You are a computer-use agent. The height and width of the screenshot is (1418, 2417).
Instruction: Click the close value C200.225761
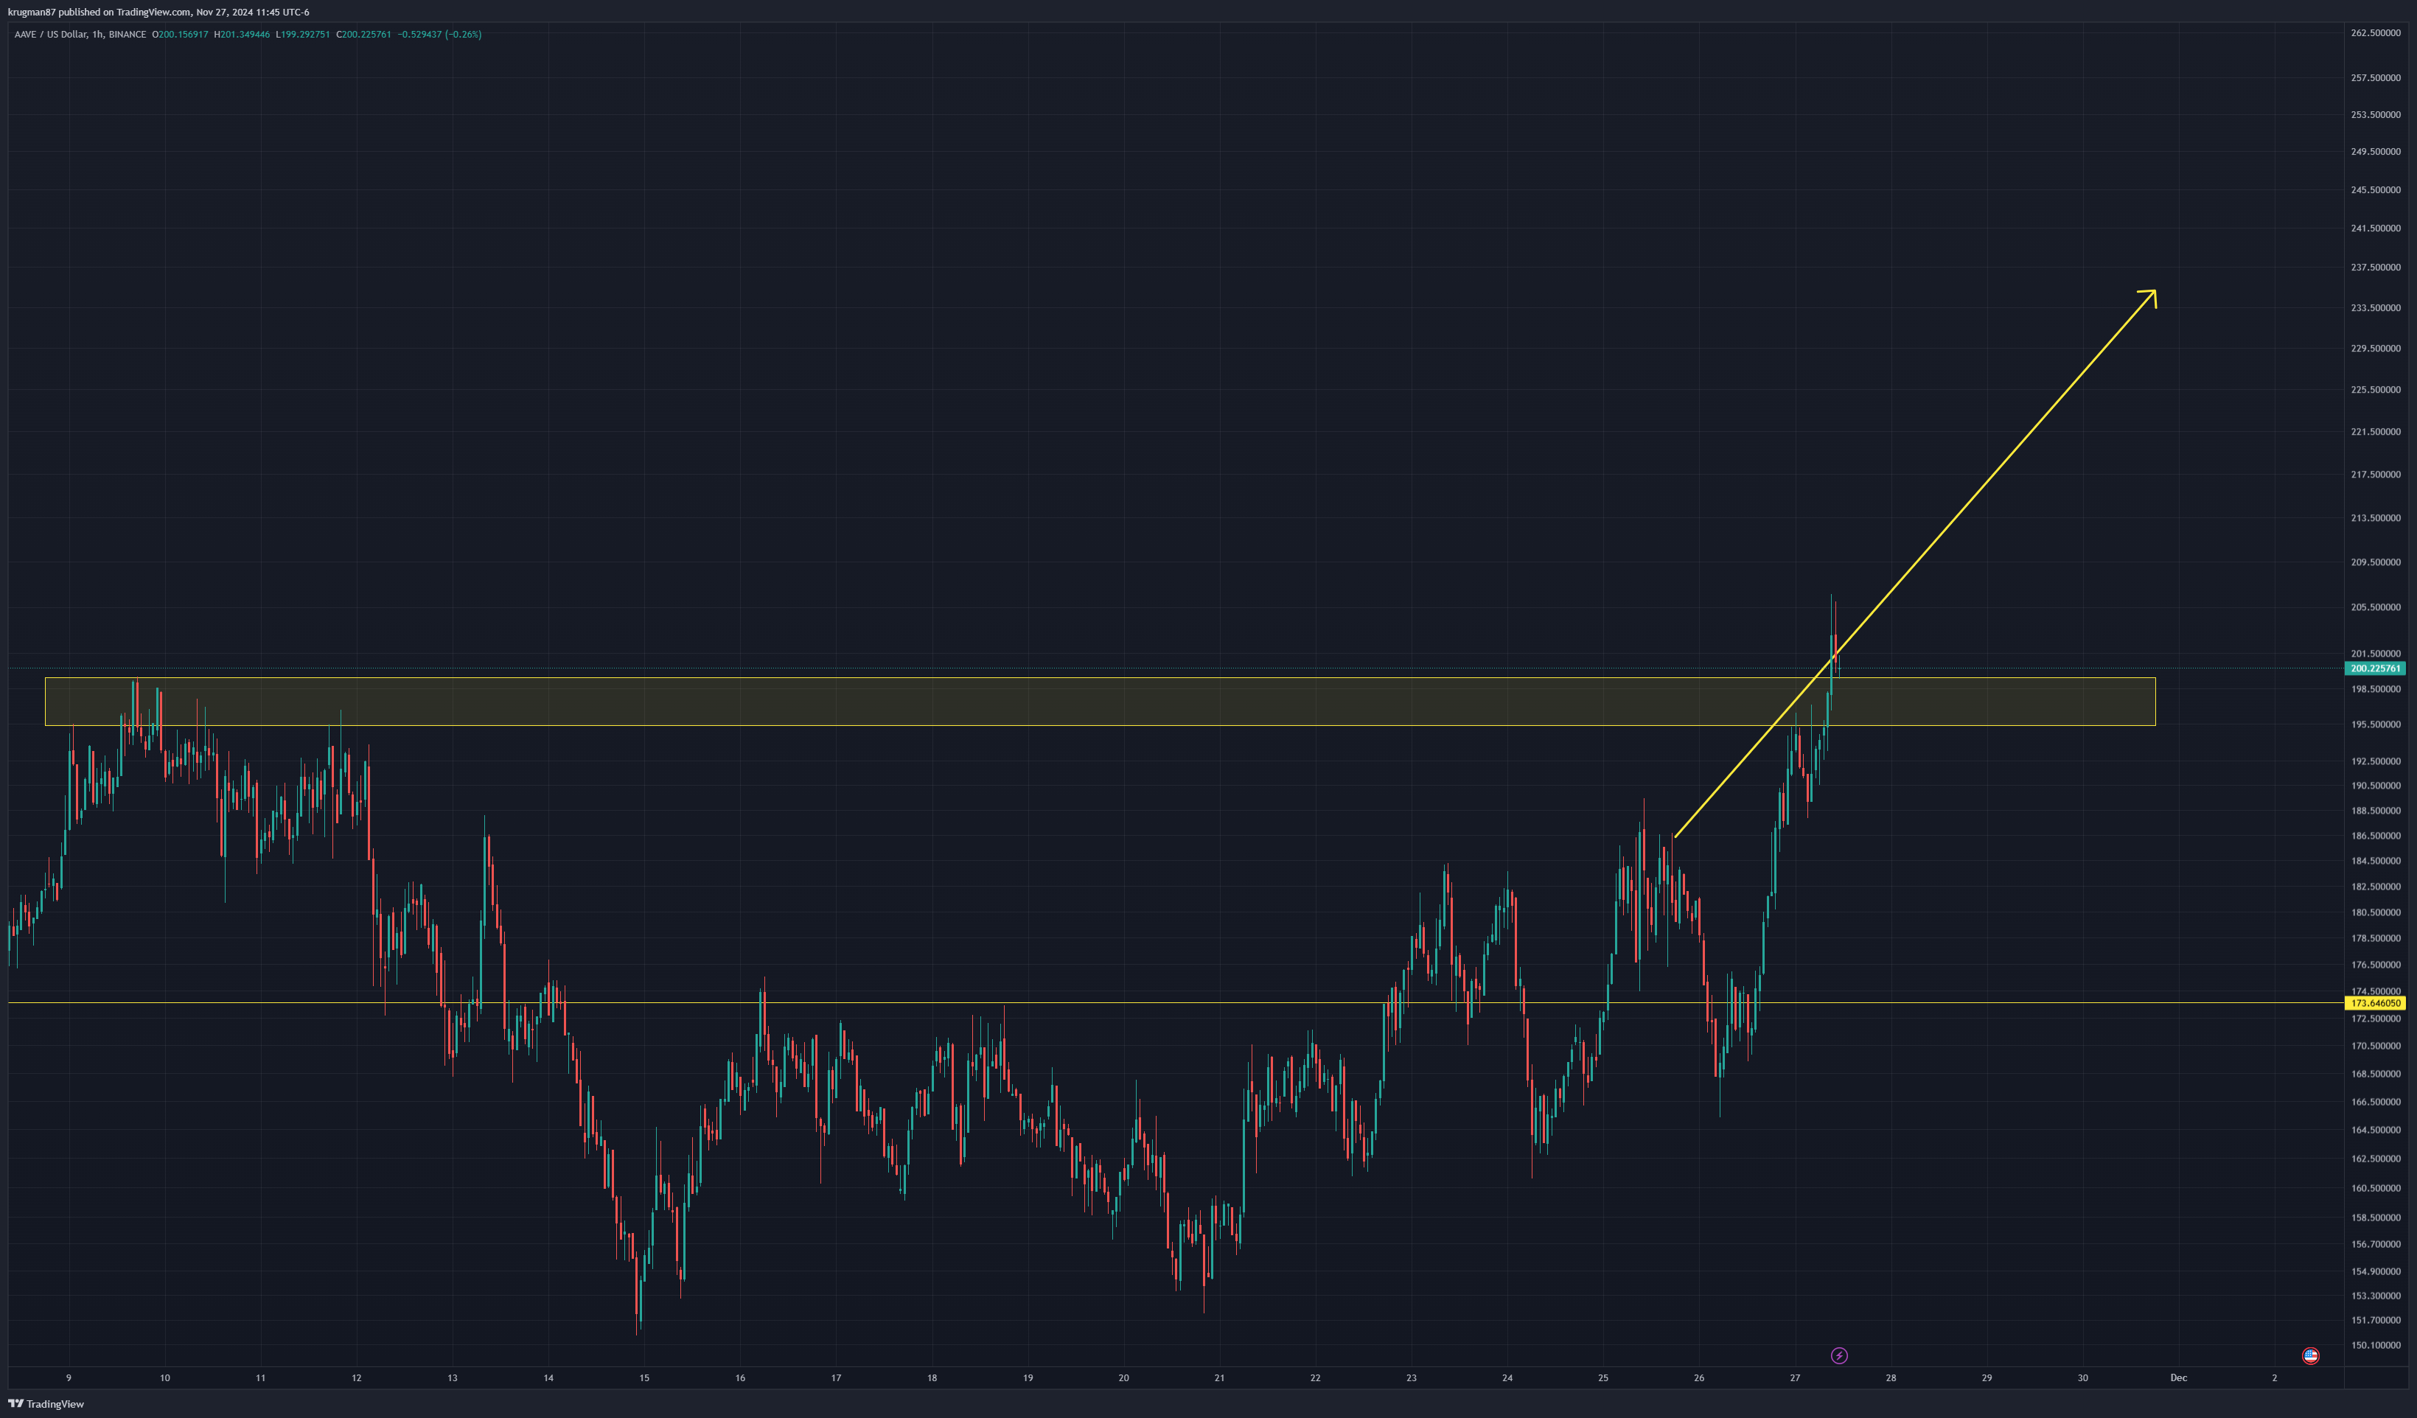363,35
